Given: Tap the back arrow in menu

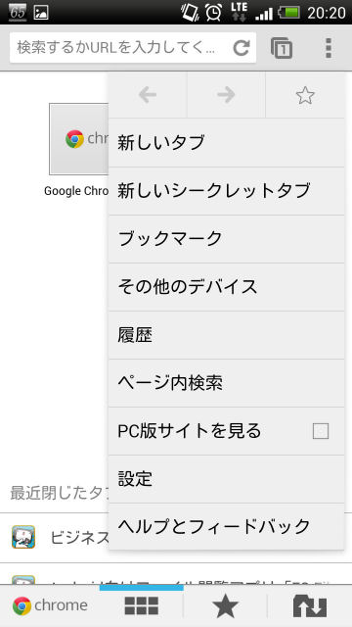Looking at the screenshot, I should 148,95.
